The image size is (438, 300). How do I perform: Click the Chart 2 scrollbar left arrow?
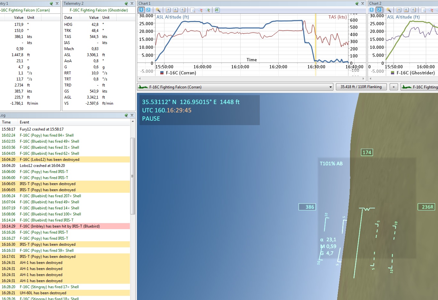(x=370, y=79)
